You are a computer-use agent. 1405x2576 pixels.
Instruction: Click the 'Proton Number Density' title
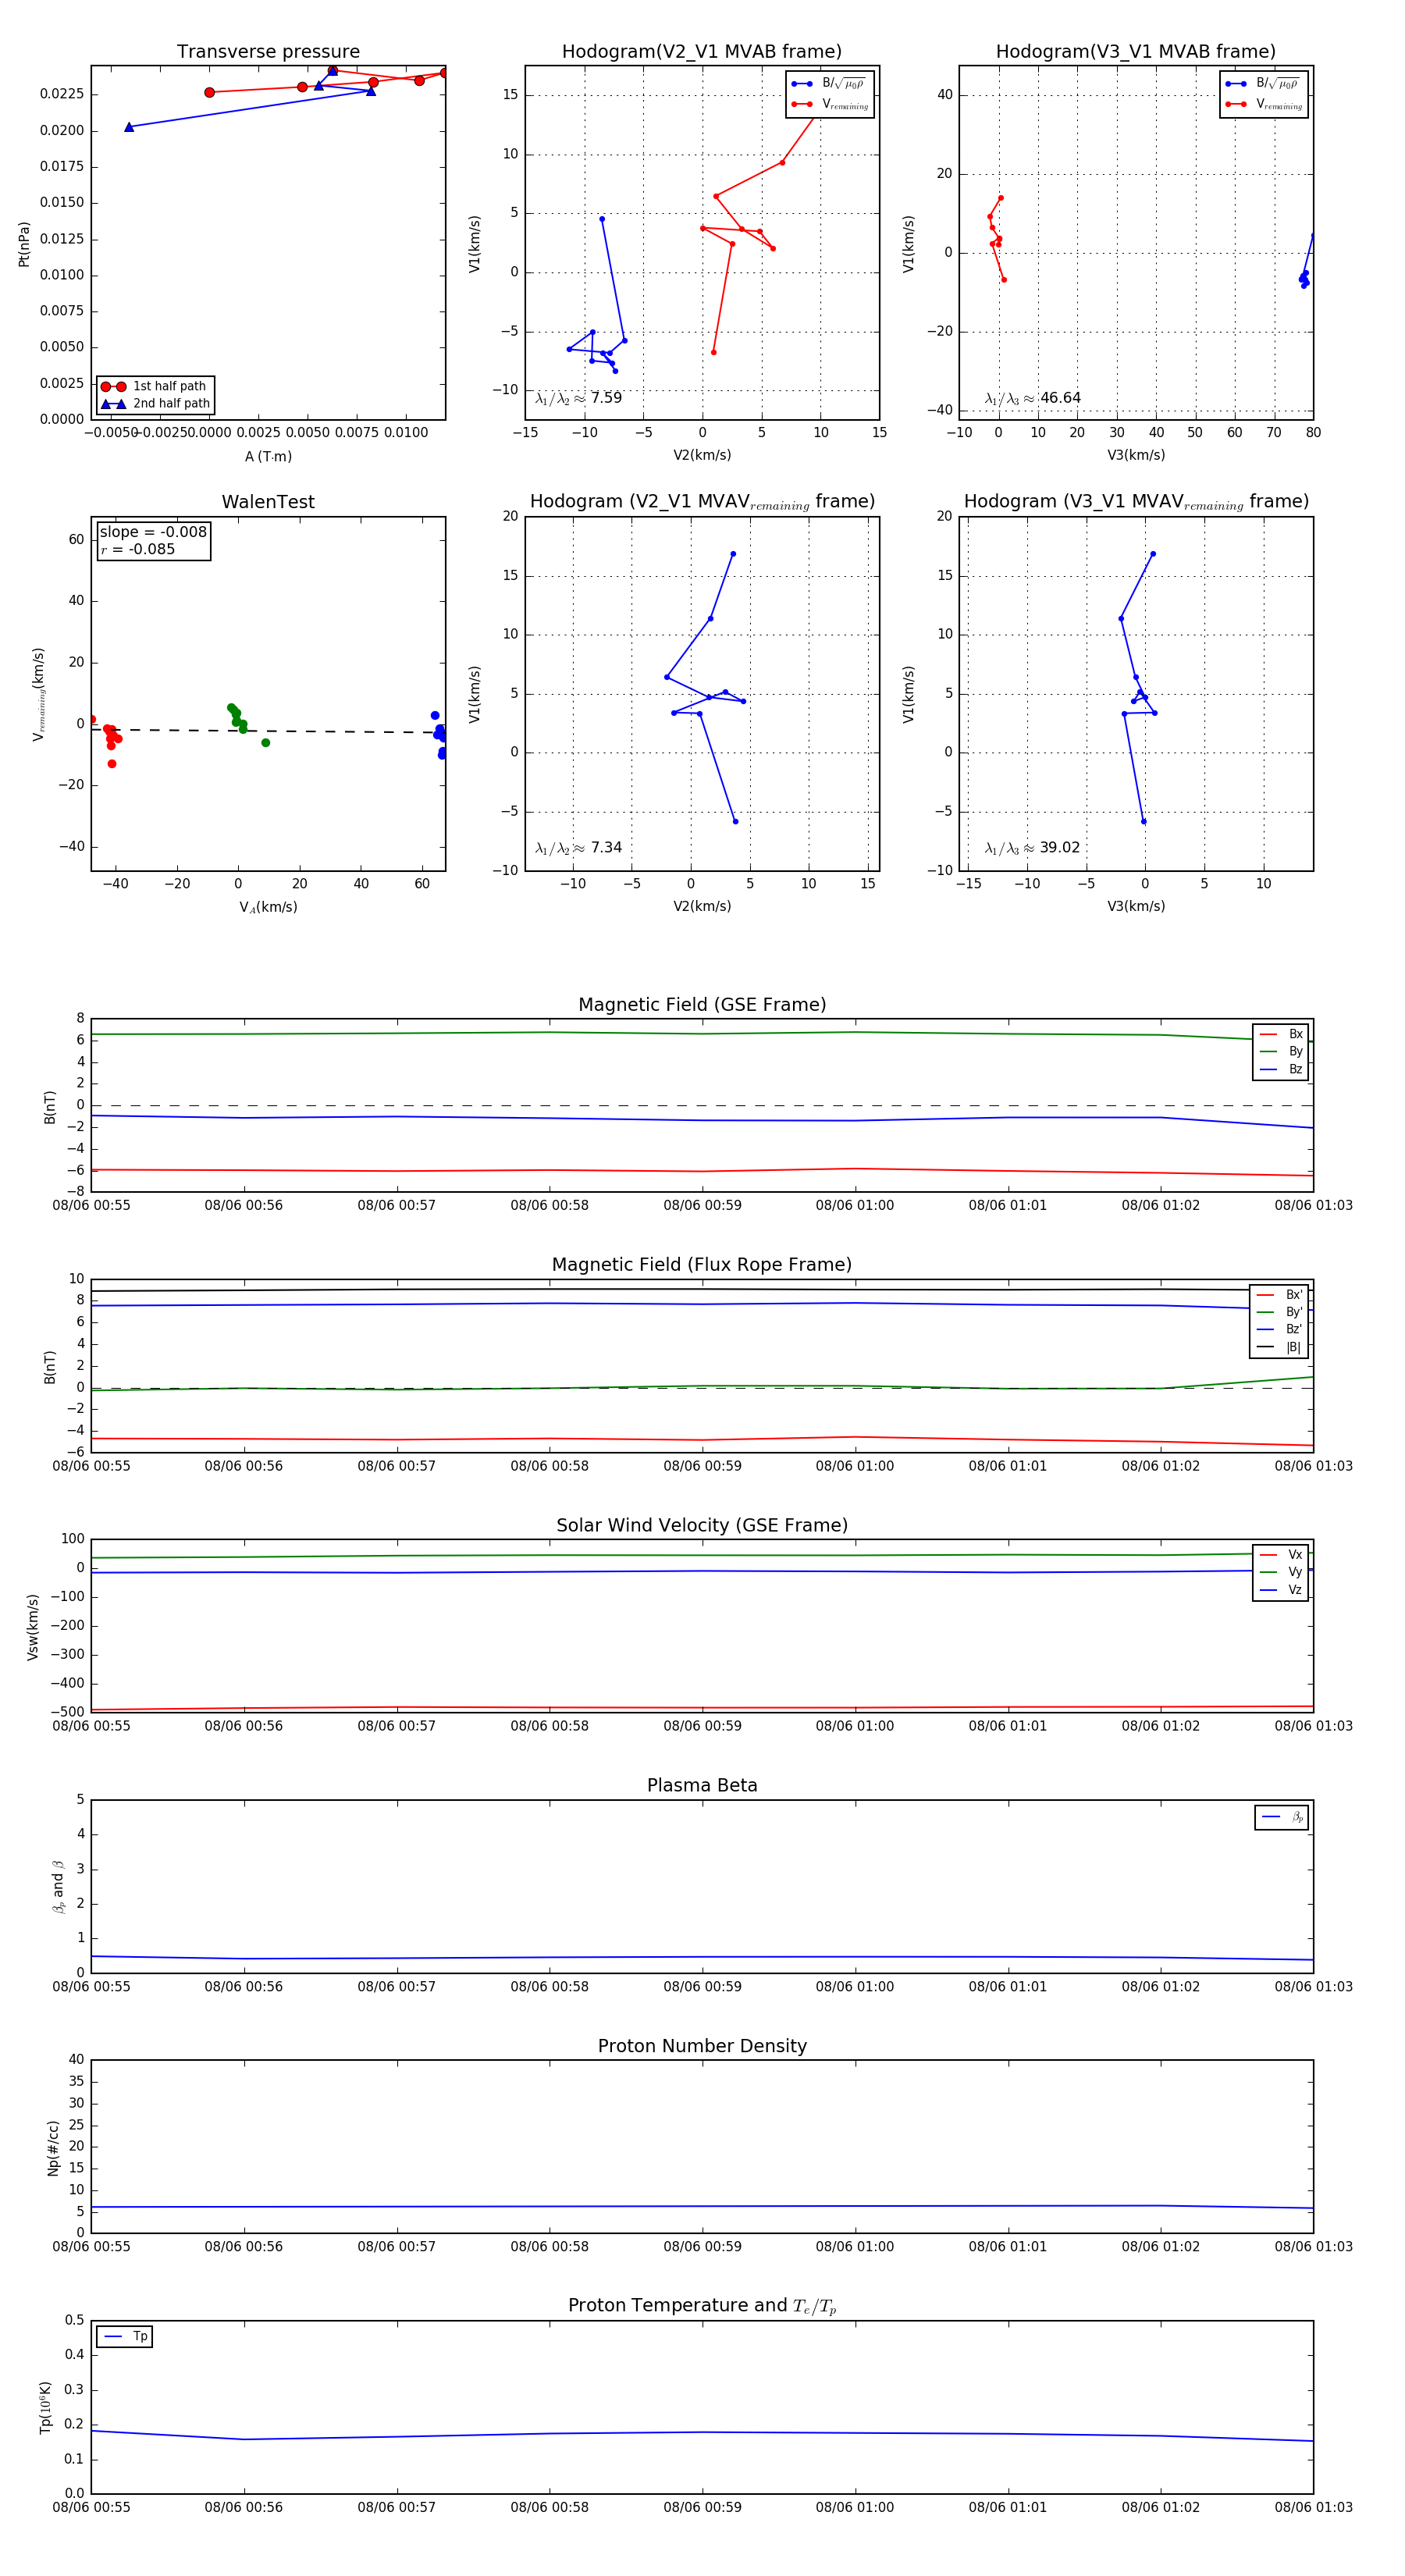(x=702, y=2046)
